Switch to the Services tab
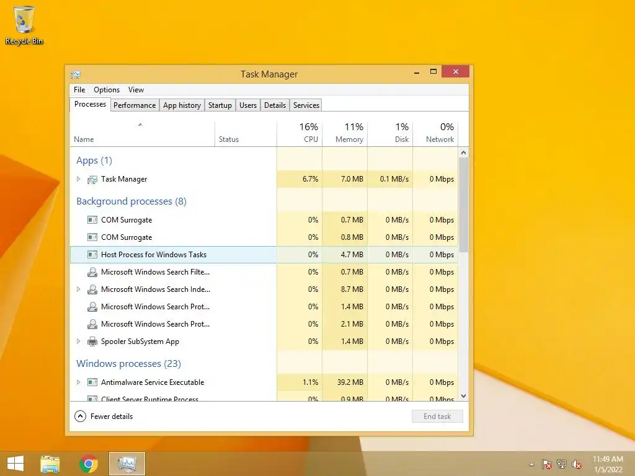This screenshot has width=635, height=476. click(306, 105)
